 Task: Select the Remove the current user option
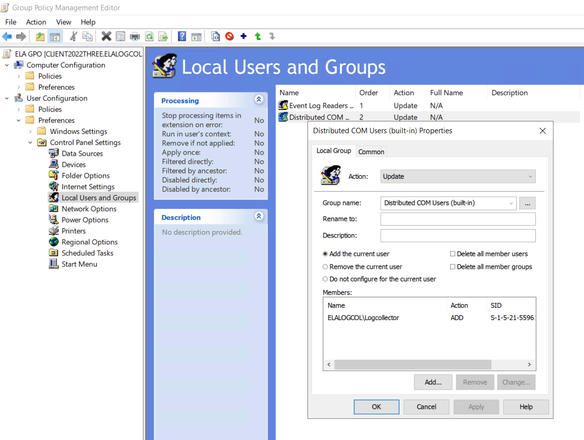[x=325, y=266]
